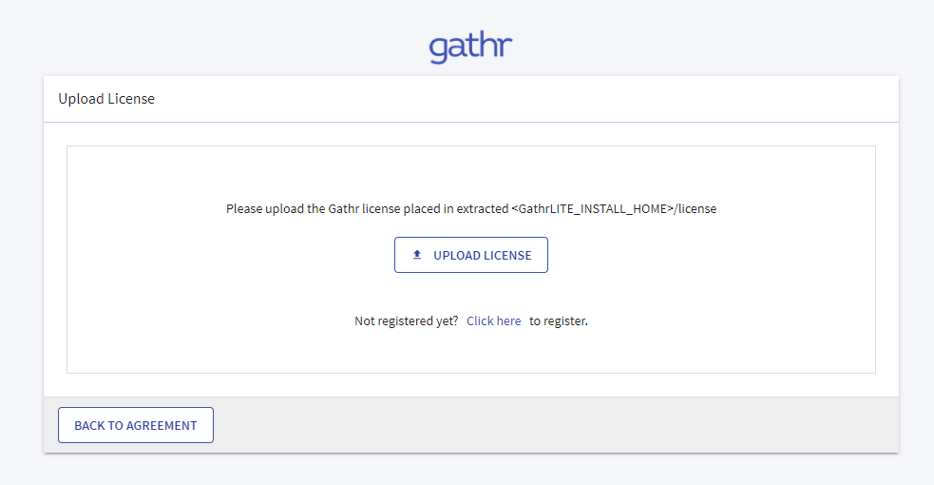The image size is (934, 485).
Task: Open the 'Click here' registration link
Action: [493, 321]
